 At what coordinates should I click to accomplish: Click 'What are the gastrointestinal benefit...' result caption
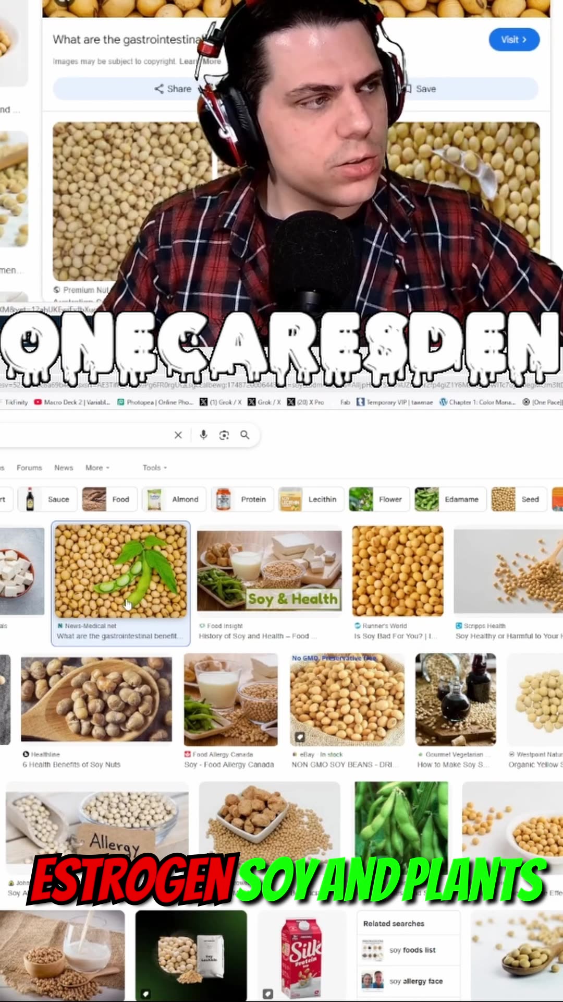point(120,636)
